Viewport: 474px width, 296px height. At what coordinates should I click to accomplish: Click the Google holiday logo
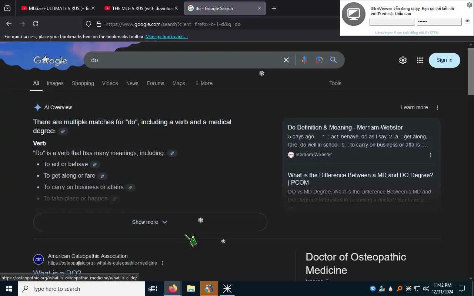coord(50,60)
